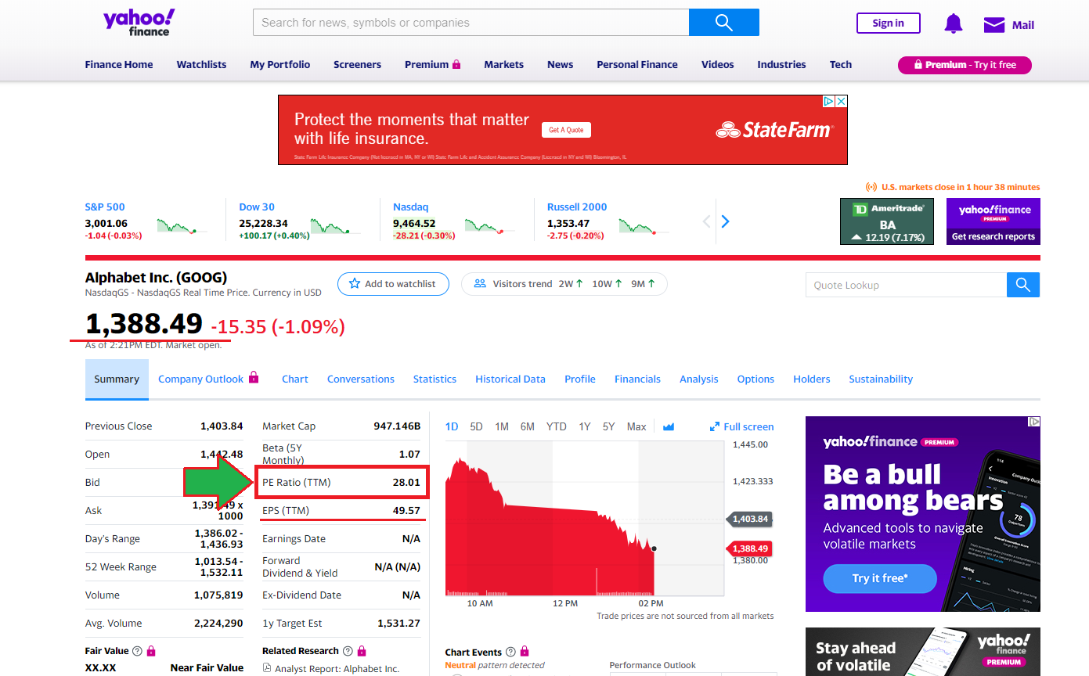Click the Fair Value help question icon
1089x676 pixels.
(137, 651)
